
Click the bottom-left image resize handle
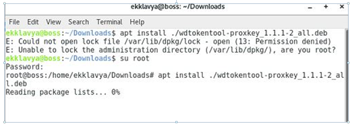pos(5,122)
